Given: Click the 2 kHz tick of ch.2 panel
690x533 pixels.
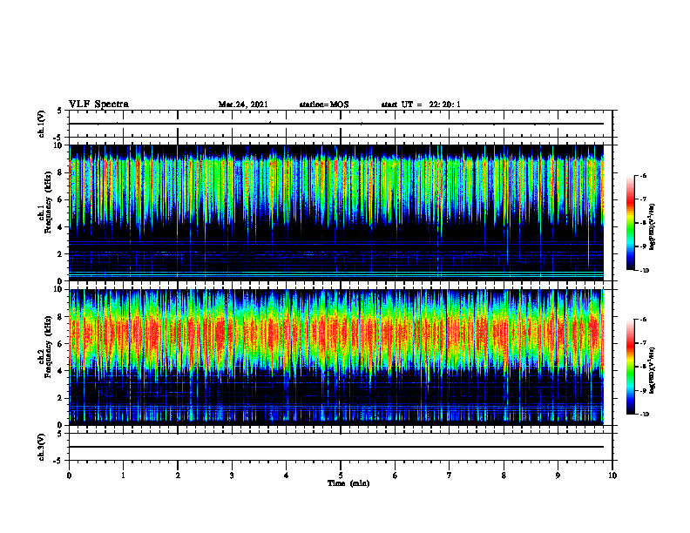Looking at the screenshot, I should [x=61, y=398].
